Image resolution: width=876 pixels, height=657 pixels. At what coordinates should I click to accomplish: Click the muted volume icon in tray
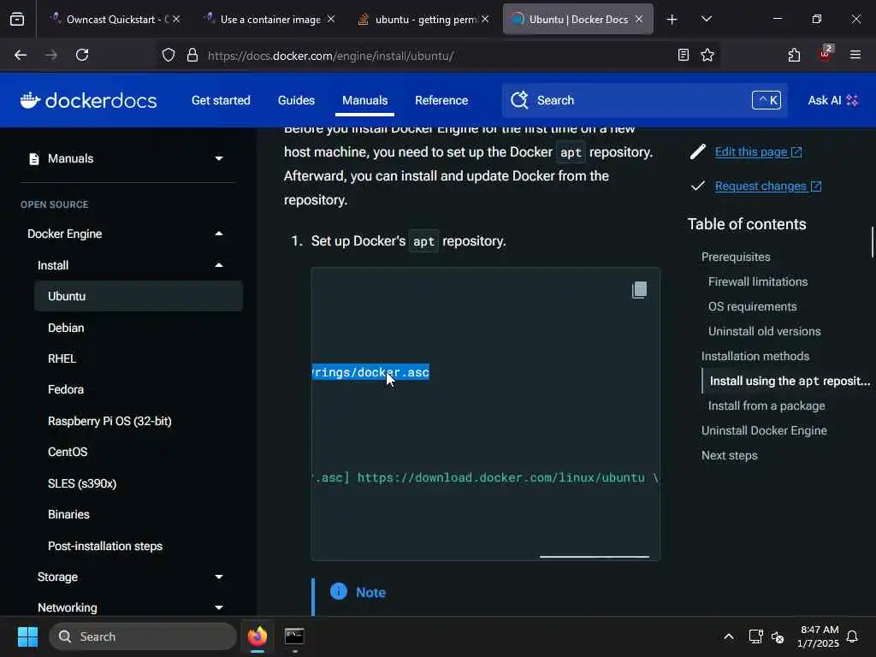point(778,636)
